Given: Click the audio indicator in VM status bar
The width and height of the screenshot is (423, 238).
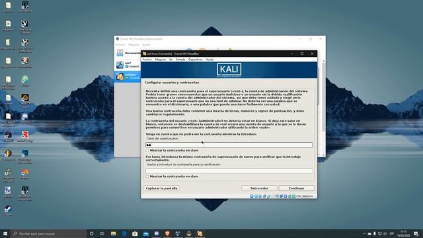Looking at the screenshot, I should [260, 196].
